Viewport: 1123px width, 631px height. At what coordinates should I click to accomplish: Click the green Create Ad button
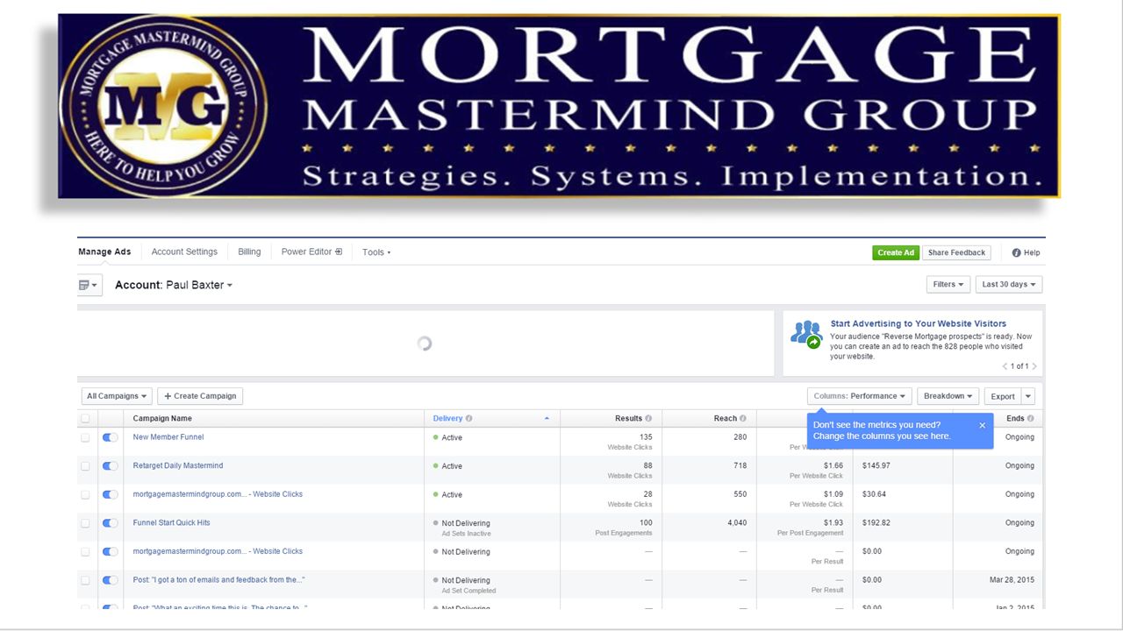click(896, 252)
